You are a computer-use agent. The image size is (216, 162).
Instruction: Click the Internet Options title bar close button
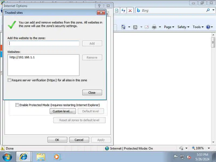pos(108,6)
